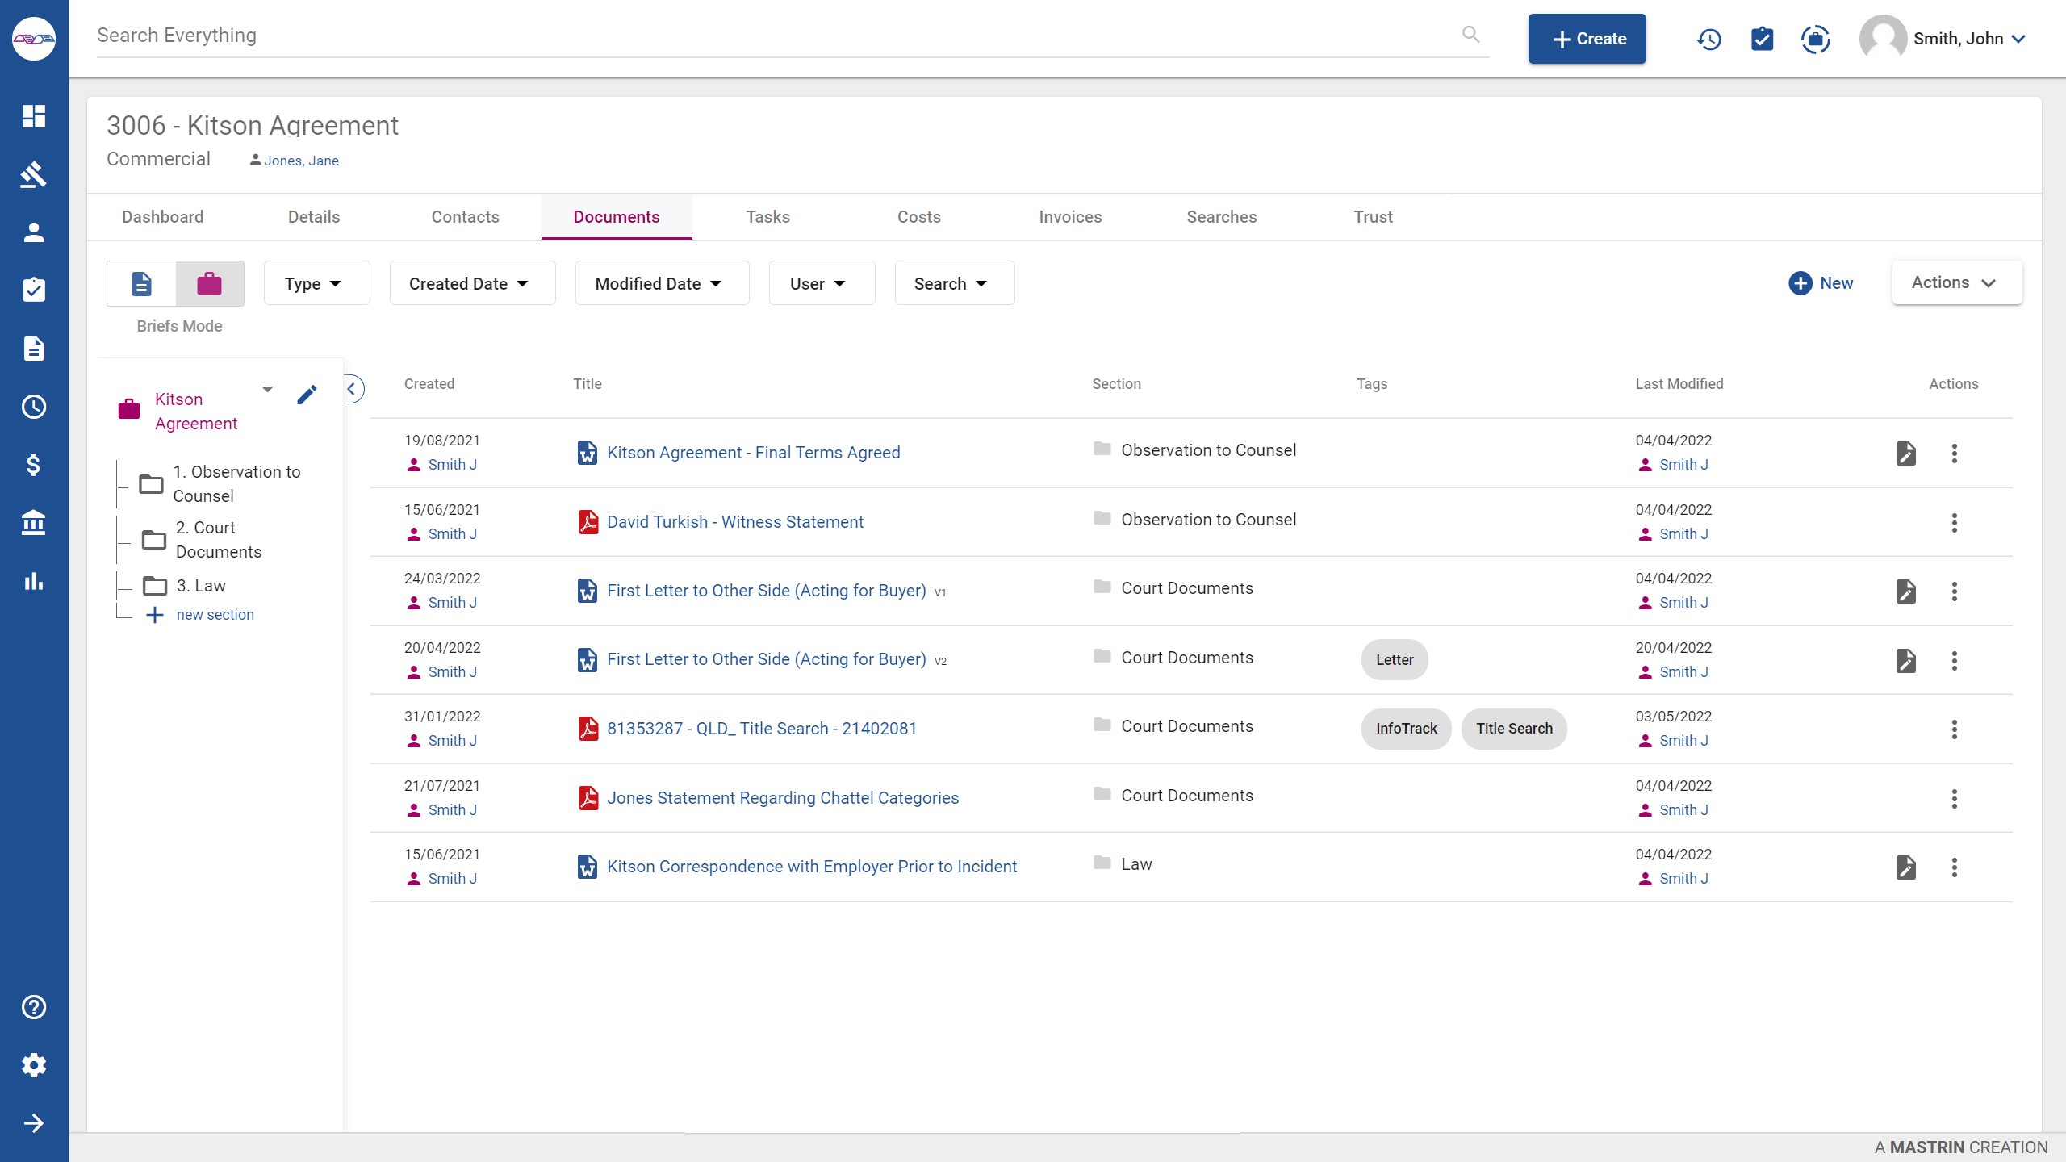Open the Type filter dropdown

click(316, 283)
